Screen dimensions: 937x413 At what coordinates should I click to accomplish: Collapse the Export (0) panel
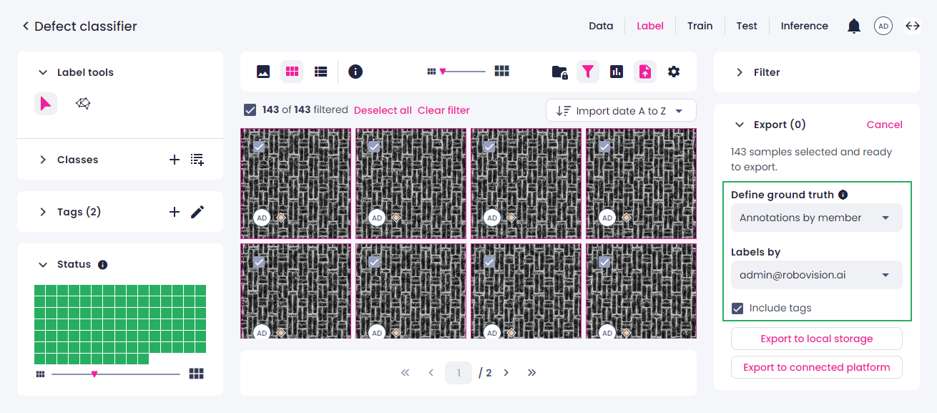[x=739, y=125]
